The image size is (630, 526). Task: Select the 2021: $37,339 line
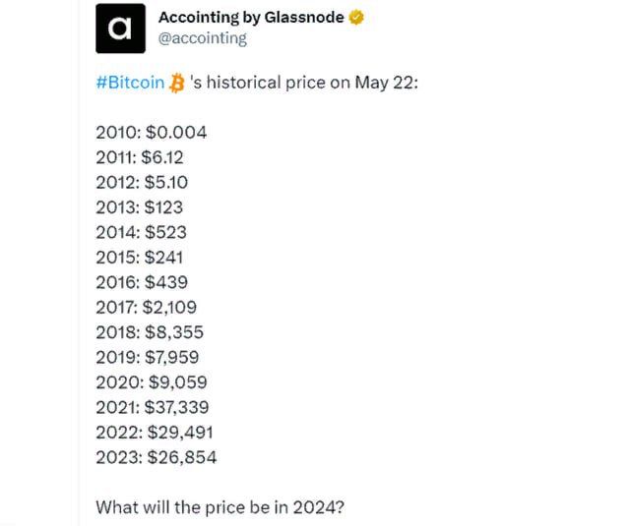point(153,407)
